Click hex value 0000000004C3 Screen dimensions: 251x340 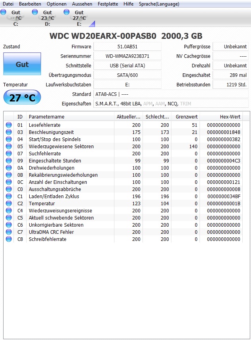(x=224, y=161)
